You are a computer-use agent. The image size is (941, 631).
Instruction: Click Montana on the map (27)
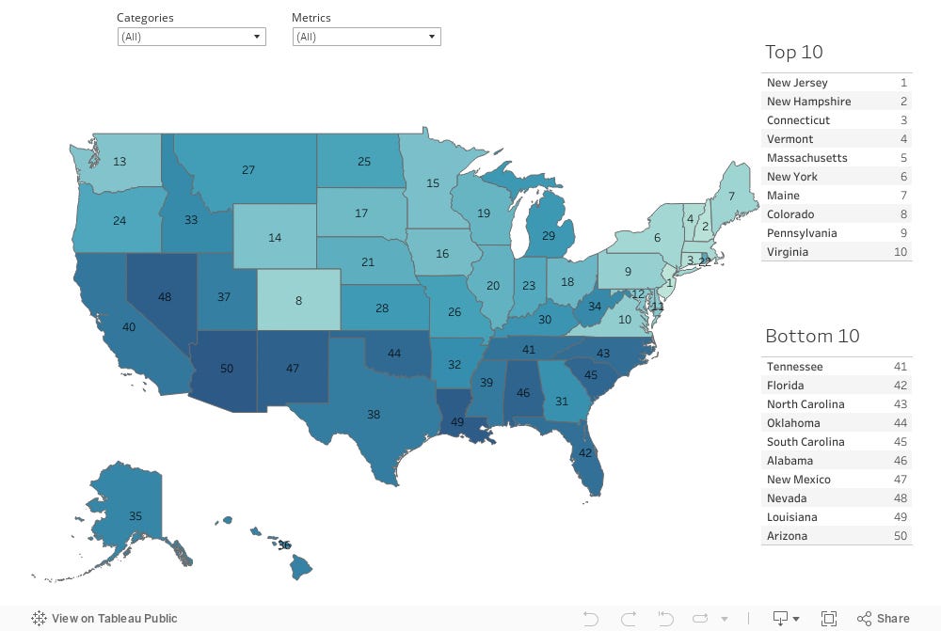(x=248, y=170)
